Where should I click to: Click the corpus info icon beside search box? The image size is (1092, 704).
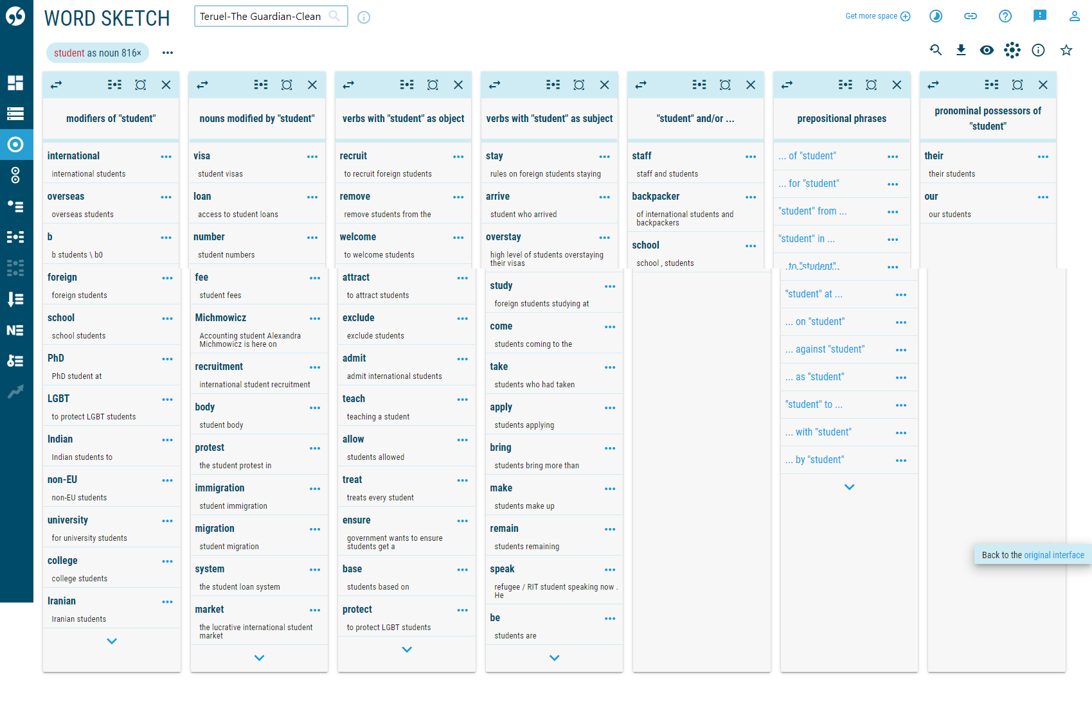pyautogui.click(x=364, y=17)
